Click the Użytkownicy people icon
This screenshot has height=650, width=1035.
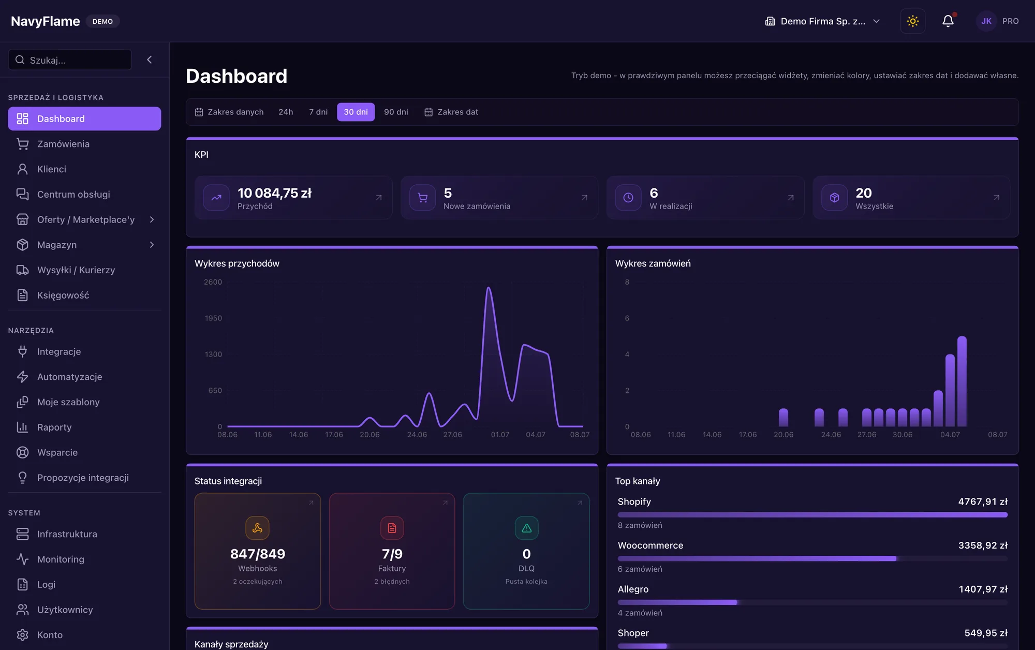pos(22,610)
